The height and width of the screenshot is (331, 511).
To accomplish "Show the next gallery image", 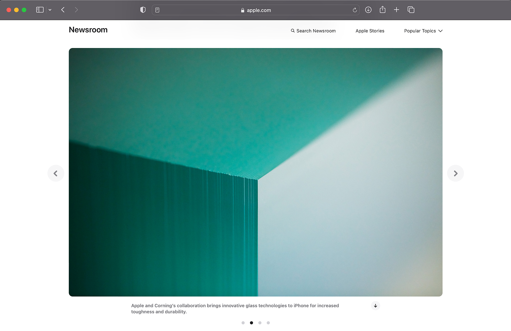I will coord(455,173).
